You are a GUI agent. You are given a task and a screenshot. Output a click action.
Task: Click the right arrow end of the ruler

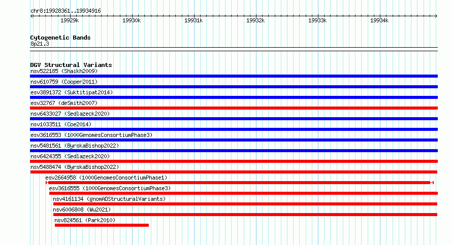[x=436, y=16]
